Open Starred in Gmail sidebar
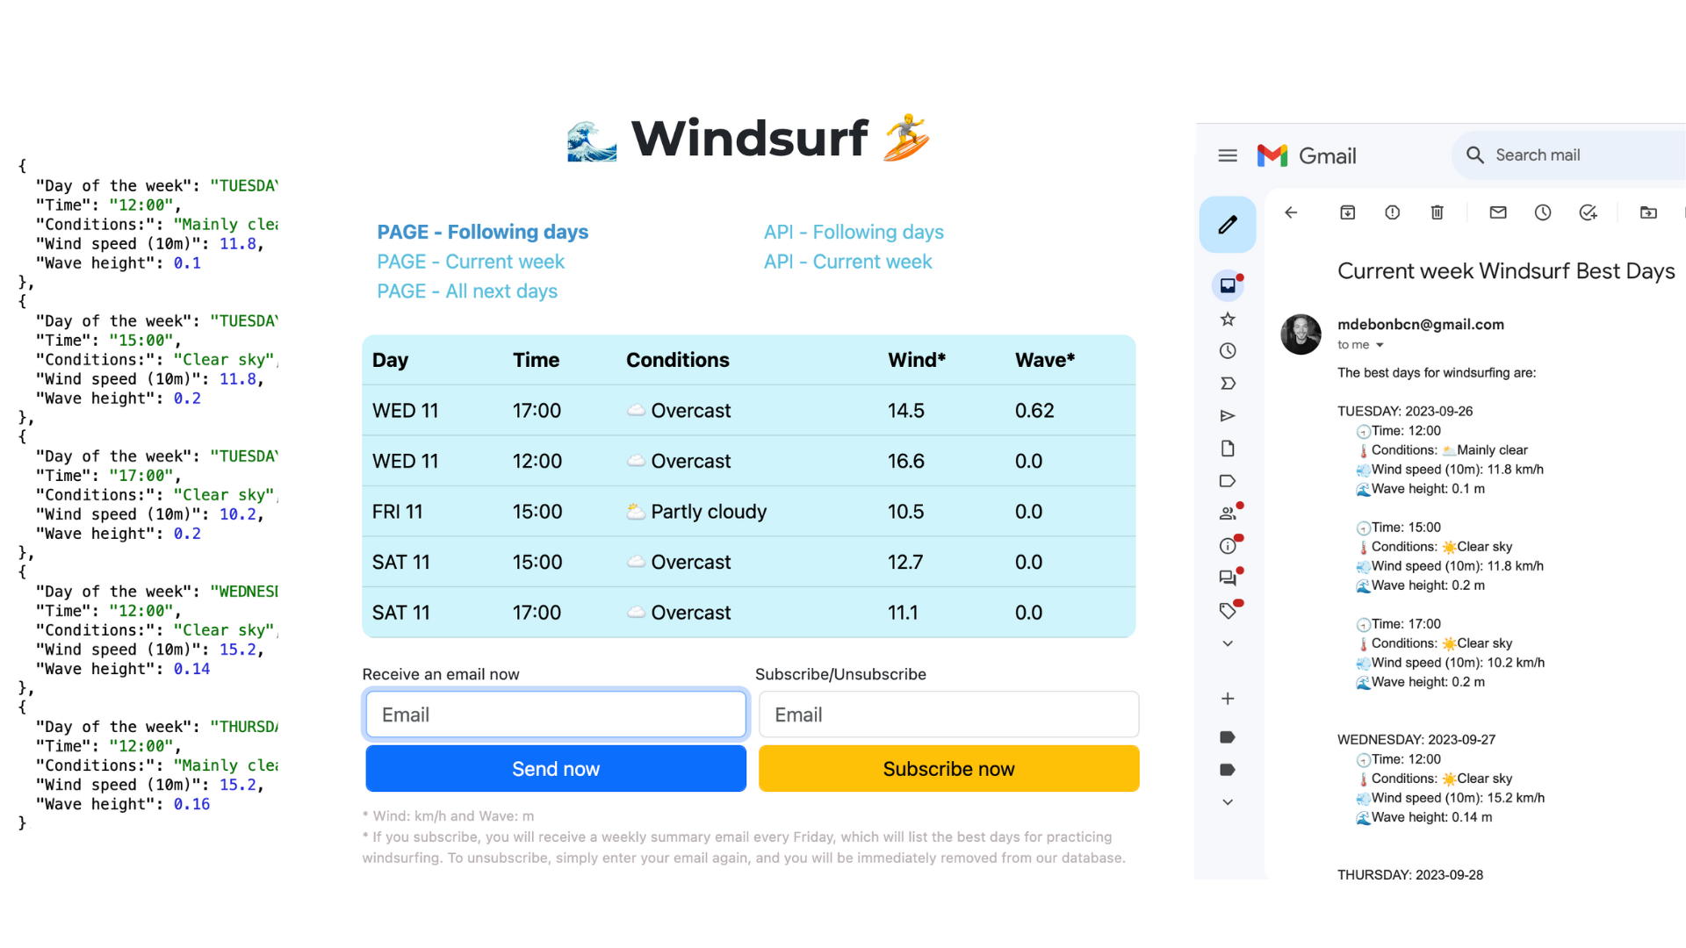The height and width of the screenshot is (948, 1686). coord(1228,319)
